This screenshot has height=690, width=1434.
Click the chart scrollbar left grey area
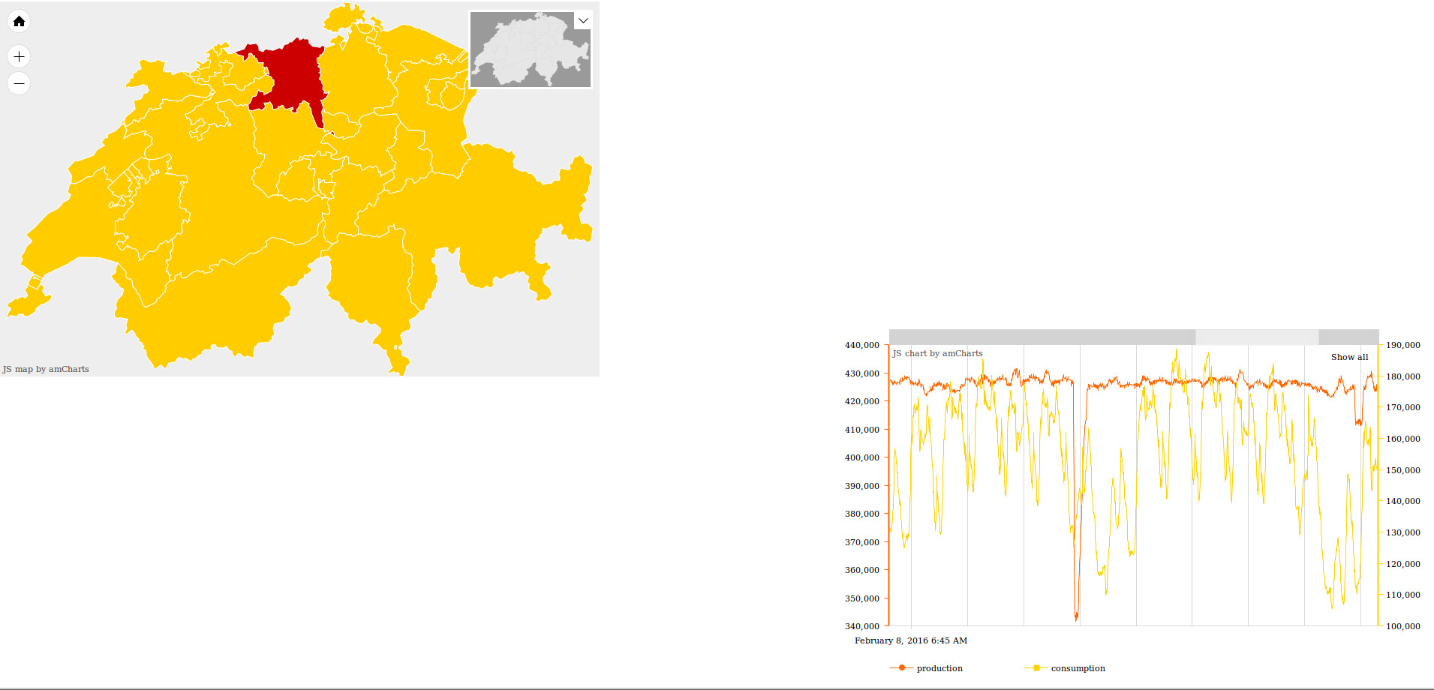(x=1042, y=337)
